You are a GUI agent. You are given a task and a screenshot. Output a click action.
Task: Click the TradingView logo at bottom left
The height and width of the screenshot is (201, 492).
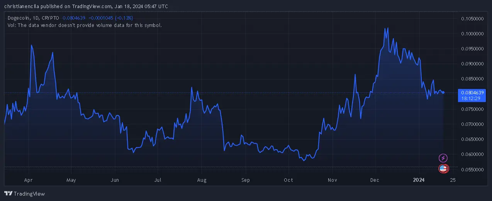click(24, 194)
